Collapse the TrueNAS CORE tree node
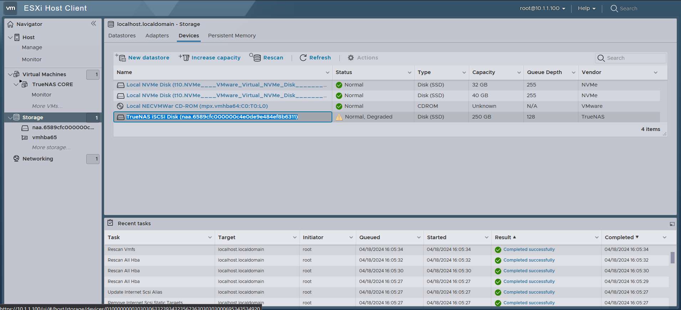Screen dimensions: 681x310 point(16,84)
